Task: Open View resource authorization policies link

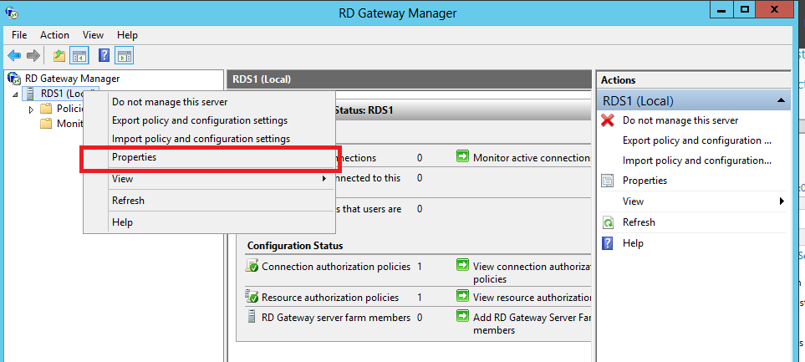Action: point(532,298)
